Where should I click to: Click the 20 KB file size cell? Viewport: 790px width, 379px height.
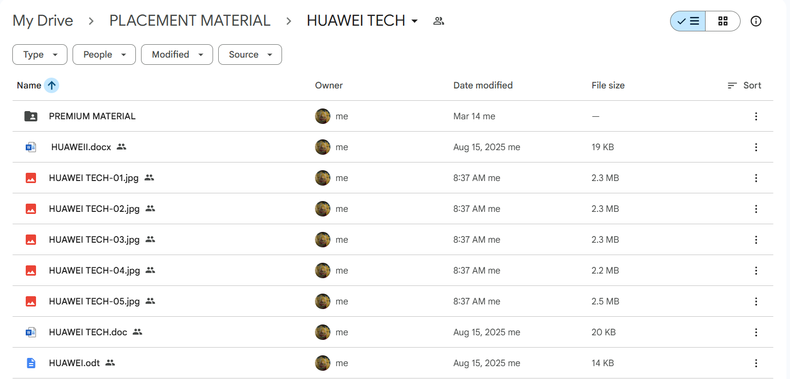[x=604, y=332]
